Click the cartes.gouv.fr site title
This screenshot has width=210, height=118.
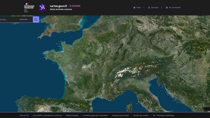pyautogui.click(x=59, y=6)
